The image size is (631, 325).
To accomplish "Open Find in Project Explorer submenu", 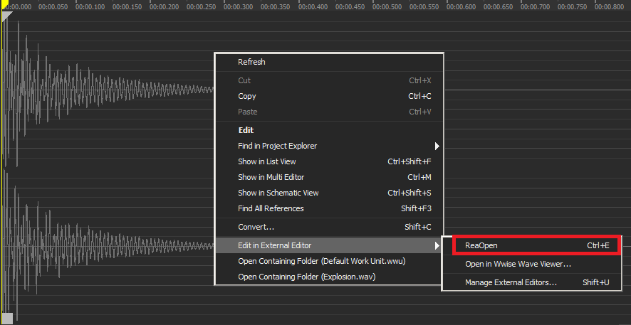I will pos(329,146).
